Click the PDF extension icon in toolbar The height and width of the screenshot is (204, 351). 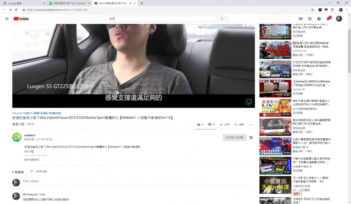(x=320, y=10)
